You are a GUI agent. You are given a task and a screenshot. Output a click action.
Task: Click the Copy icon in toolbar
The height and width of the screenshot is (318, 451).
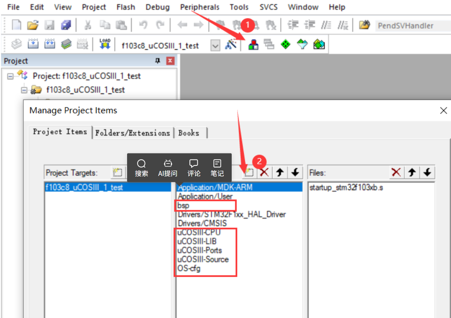click(x=105, y=25)
